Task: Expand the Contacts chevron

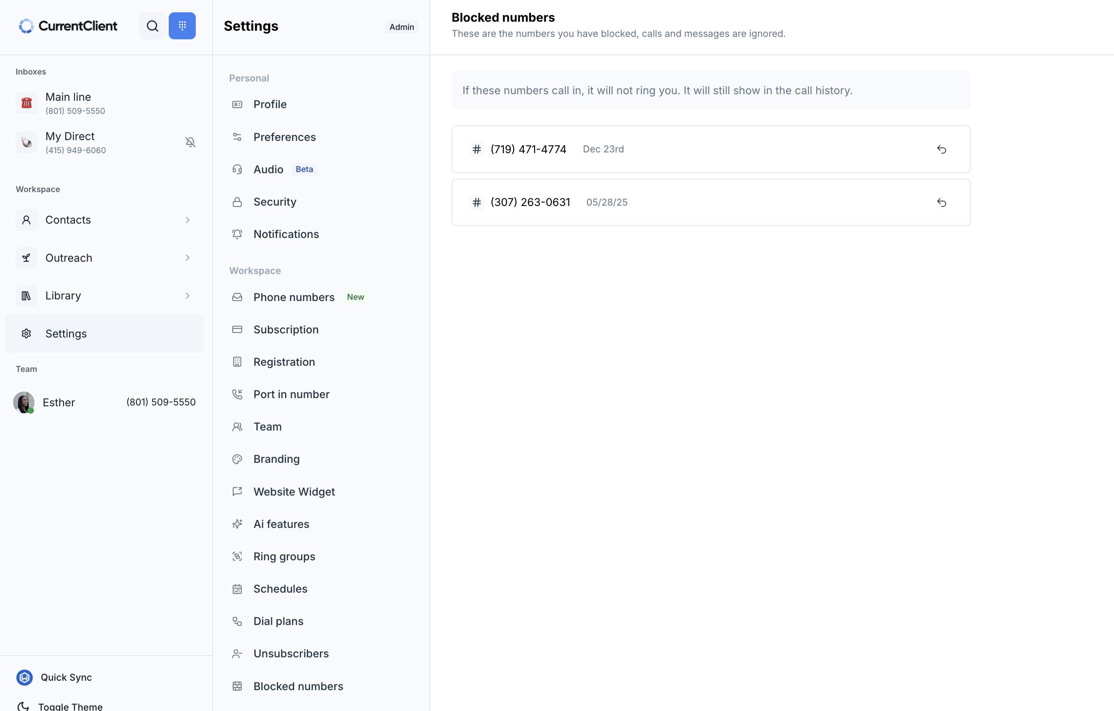Action: point(187,220)
